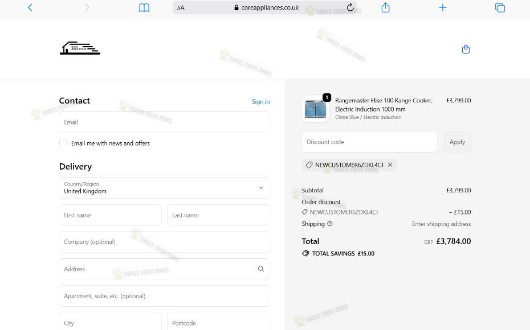Click the Rangemaster cooker product thumbnail
Screen dimensions: 530x330
[x=315, y=109]
